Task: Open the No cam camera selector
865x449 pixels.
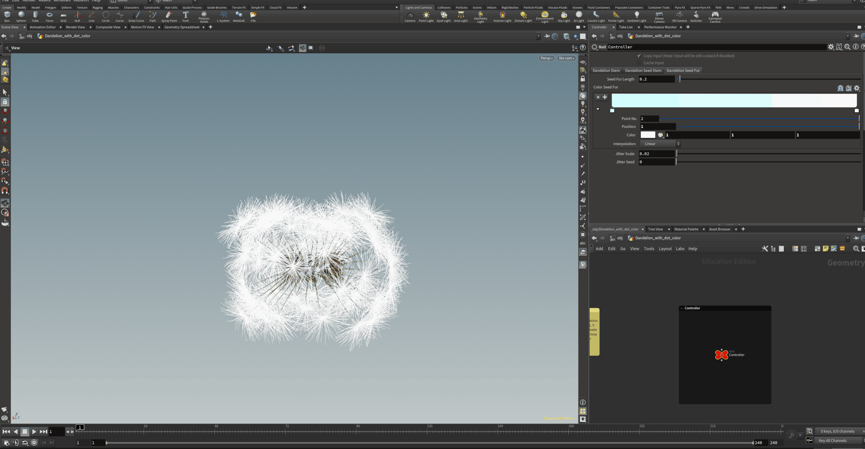Action: (x=566, y=58)
